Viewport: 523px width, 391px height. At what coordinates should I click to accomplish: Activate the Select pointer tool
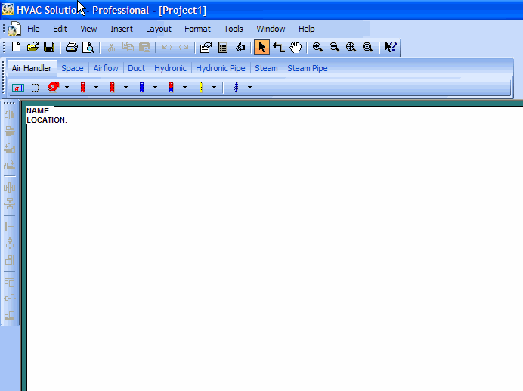[261, 47]
